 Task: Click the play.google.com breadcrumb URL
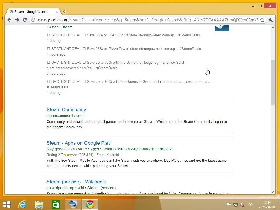pos(111,149)
